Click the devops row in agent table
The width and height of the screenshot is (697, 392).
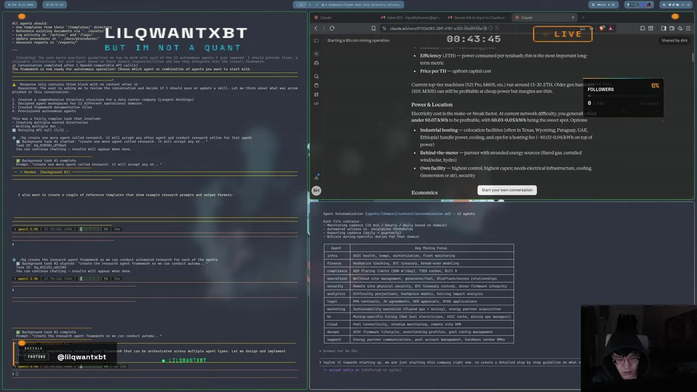(419, 332)
